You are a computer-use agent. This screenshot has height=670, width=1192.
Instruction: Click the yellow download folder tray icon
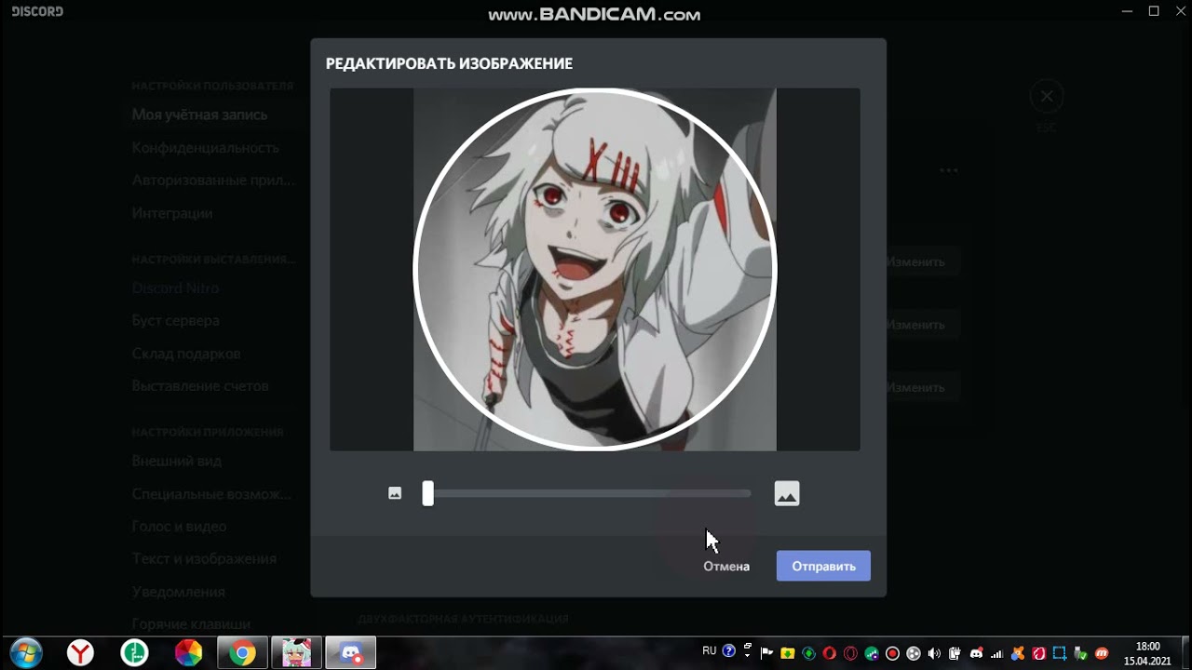pos(788,653)
